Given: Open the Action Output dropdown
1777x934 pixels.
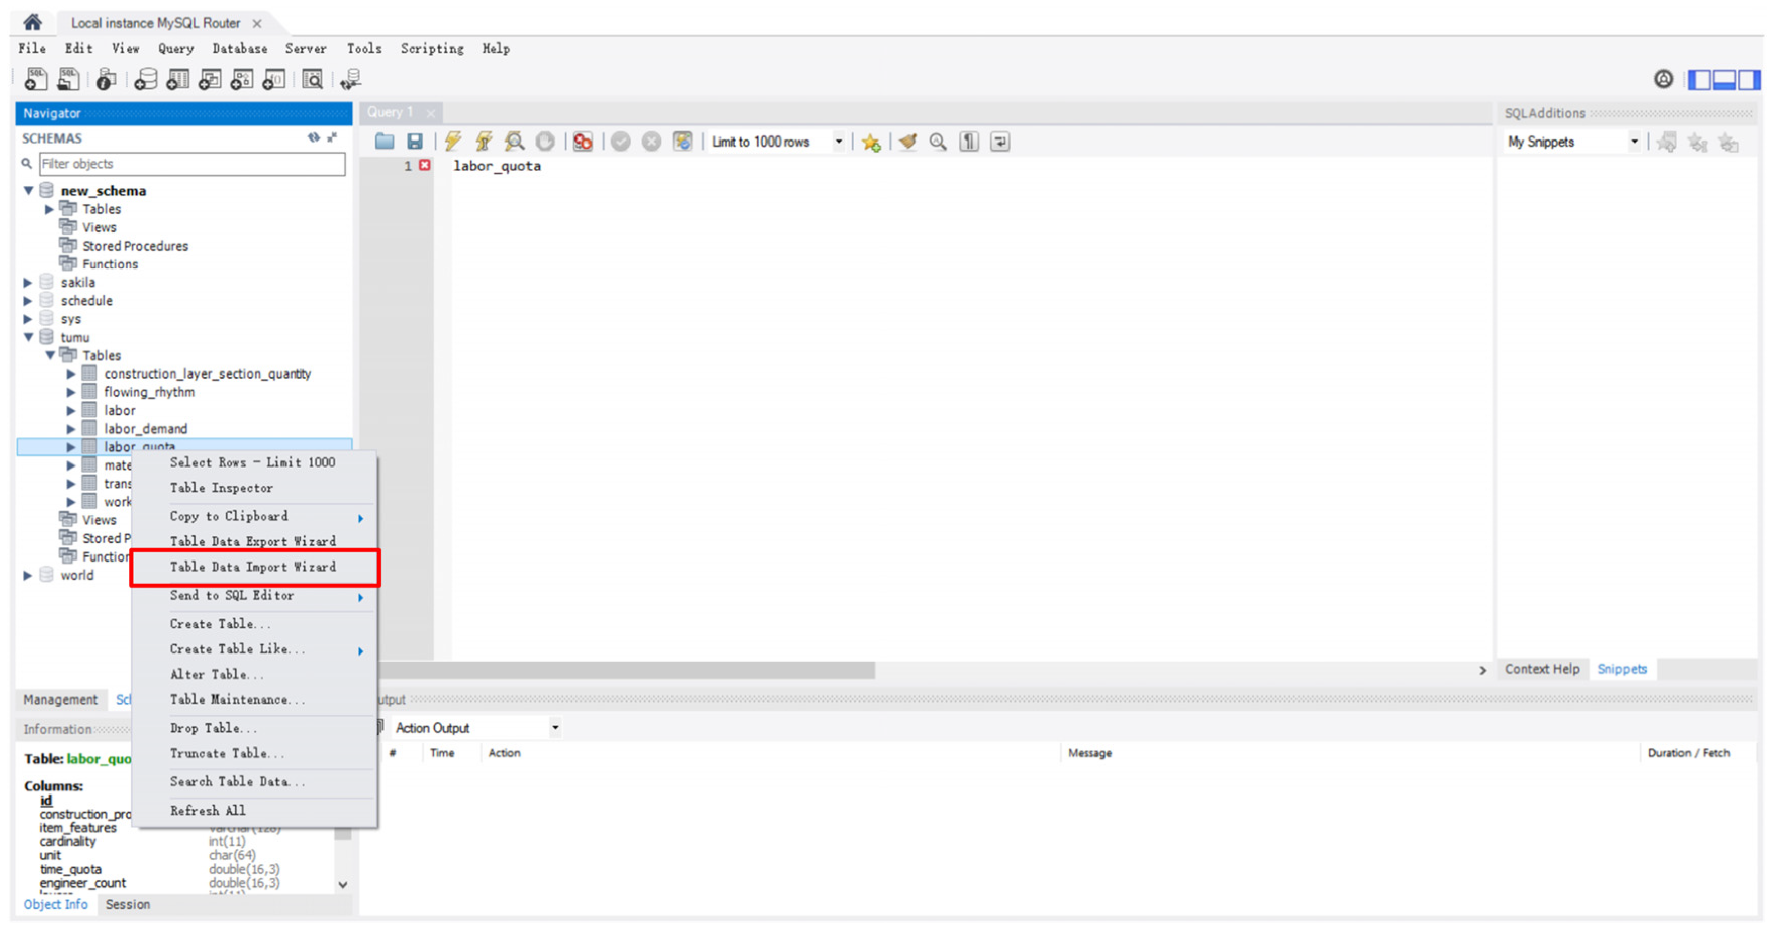Looking at the screenshot, I should pos(555,728).
